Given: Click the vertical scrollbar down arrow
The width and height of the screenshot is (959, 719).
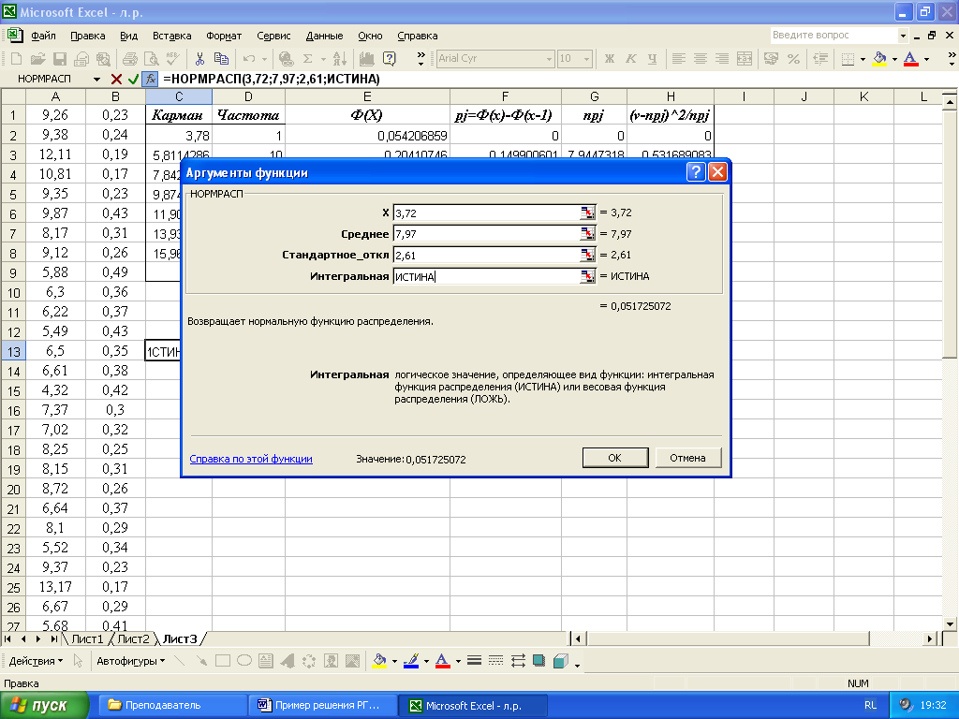Looking at the screenshot, I should pos(950,624).
